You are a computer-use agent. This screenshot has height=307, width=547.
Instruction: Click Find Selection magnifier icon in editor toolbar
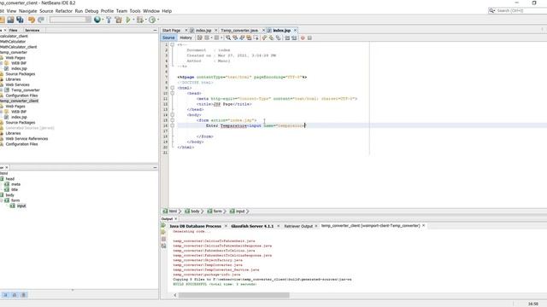tap(228, 38)
